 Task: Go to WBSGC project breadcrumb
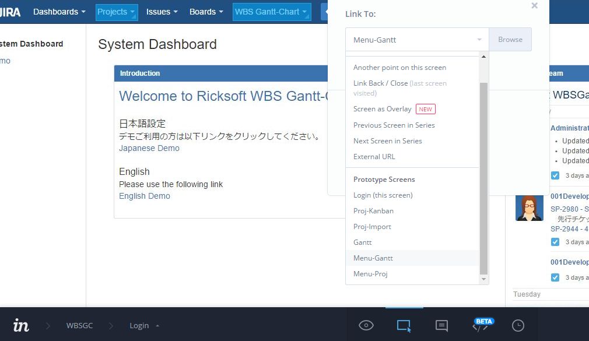point(79,326)
